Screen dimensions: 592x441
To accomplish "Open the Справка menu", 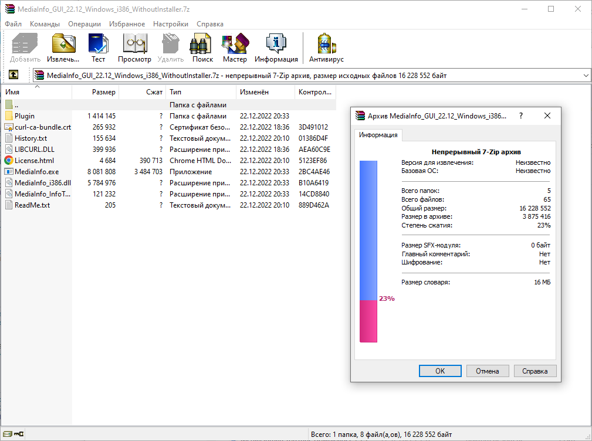I will (x=210, y=24).
